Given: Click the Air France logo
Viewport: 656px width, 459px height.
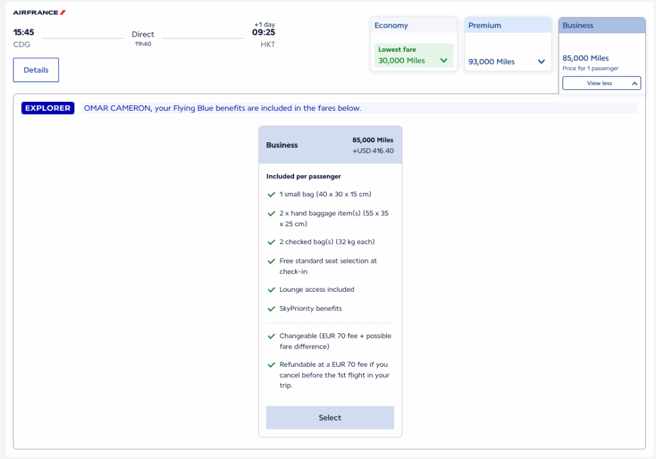Looking at the screenshot, I should [x=39, y=13].
